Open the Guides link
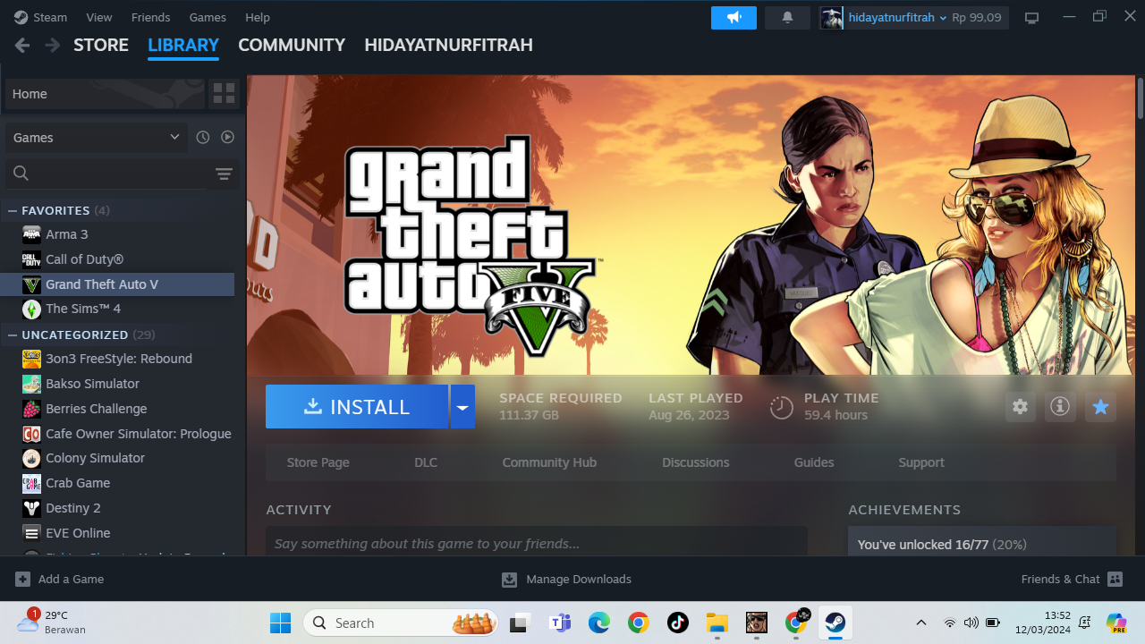The image size is (1145, 644). pos(814,462)
